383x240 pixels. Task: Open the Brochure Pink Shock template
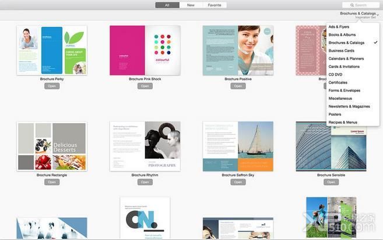click(145, 86)
